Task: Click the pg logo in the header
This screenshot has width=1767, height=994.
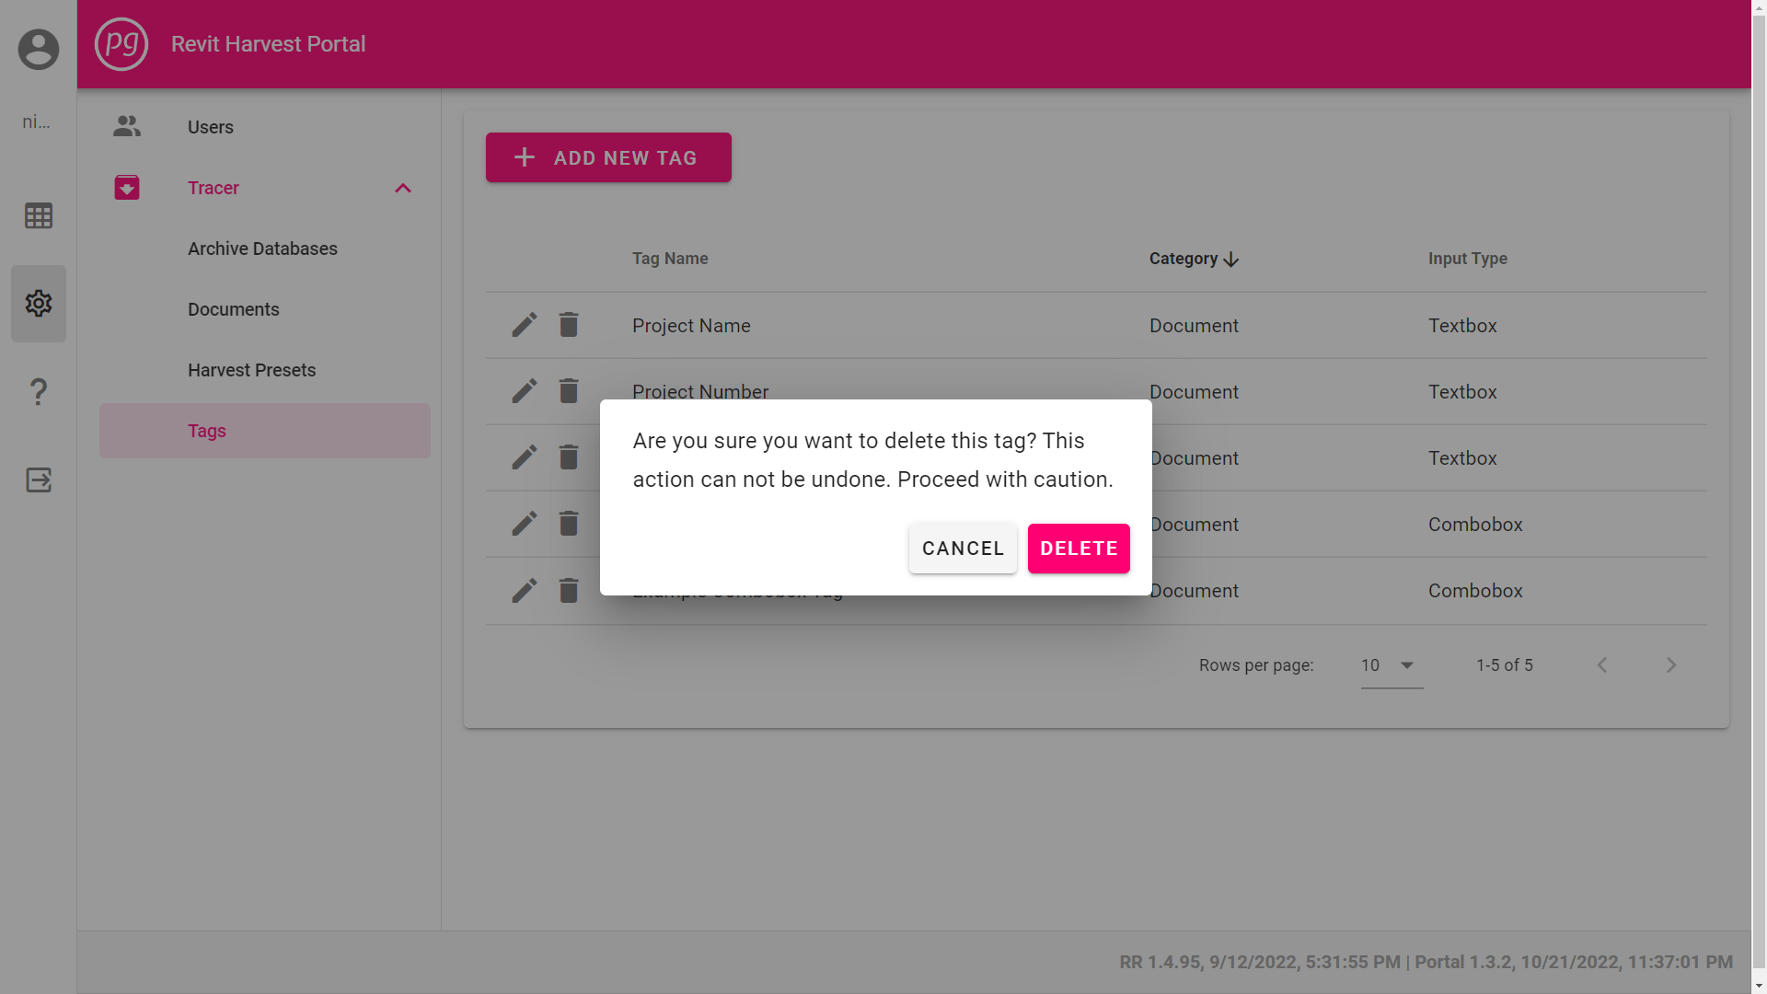Action: tap(121, 43)
